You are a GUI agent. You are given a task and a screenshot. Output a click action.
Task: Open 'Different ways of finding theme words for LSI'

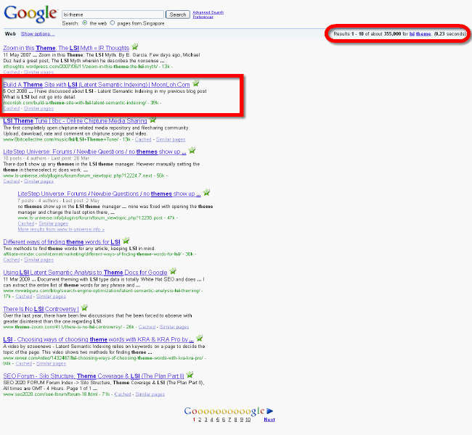coord(62,241)
